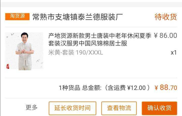Click the man's face in the product photo
This screenshot has width=182, height=116.
(x=25, y=37)
